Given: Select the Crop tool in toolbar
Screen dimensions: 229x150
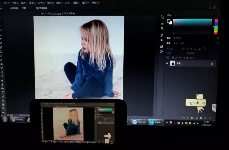Looking at the screenshot, I should click(x=1, y=35).
